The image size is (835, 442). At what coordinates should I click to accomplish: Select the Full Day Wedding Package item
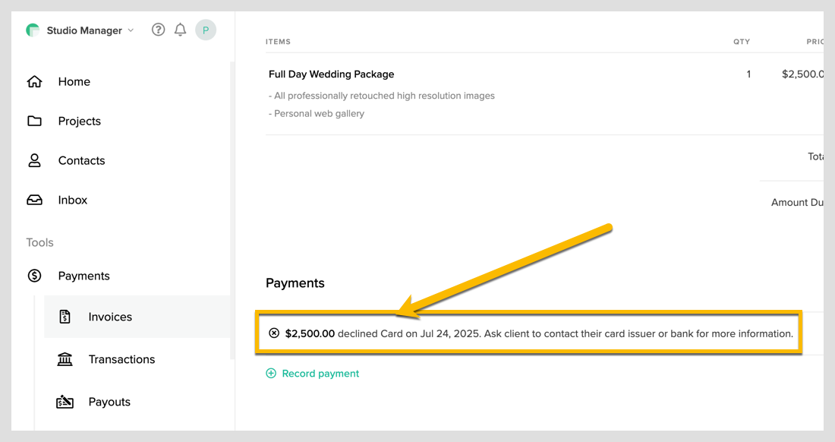coord(331,74)
